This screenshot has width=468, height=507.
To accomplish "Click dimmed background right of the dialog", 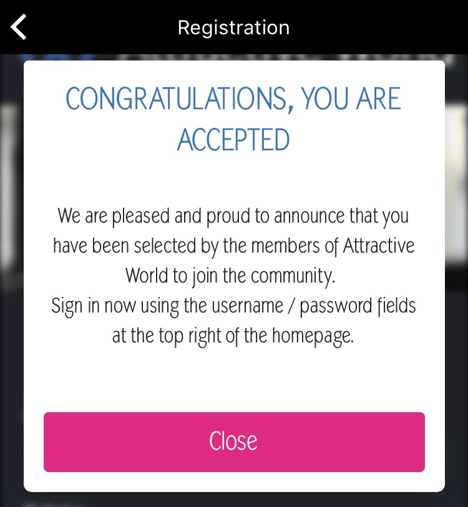I will (456, 249).
